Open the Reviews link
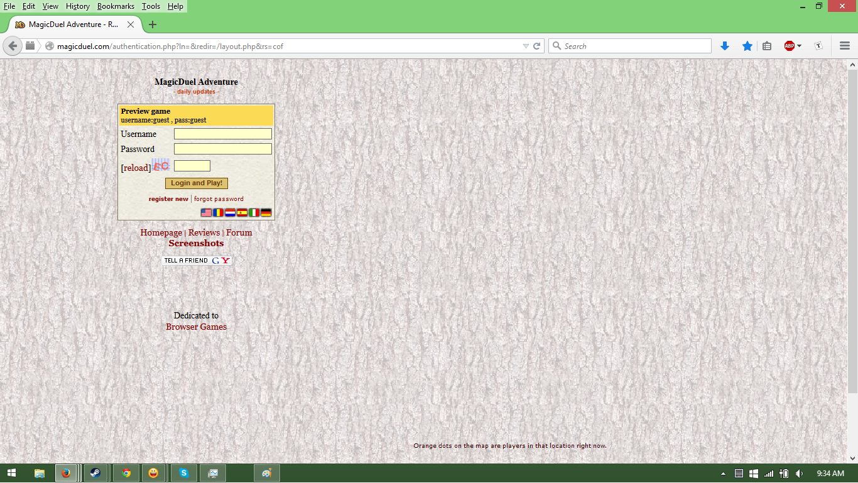 pos(204,232)
